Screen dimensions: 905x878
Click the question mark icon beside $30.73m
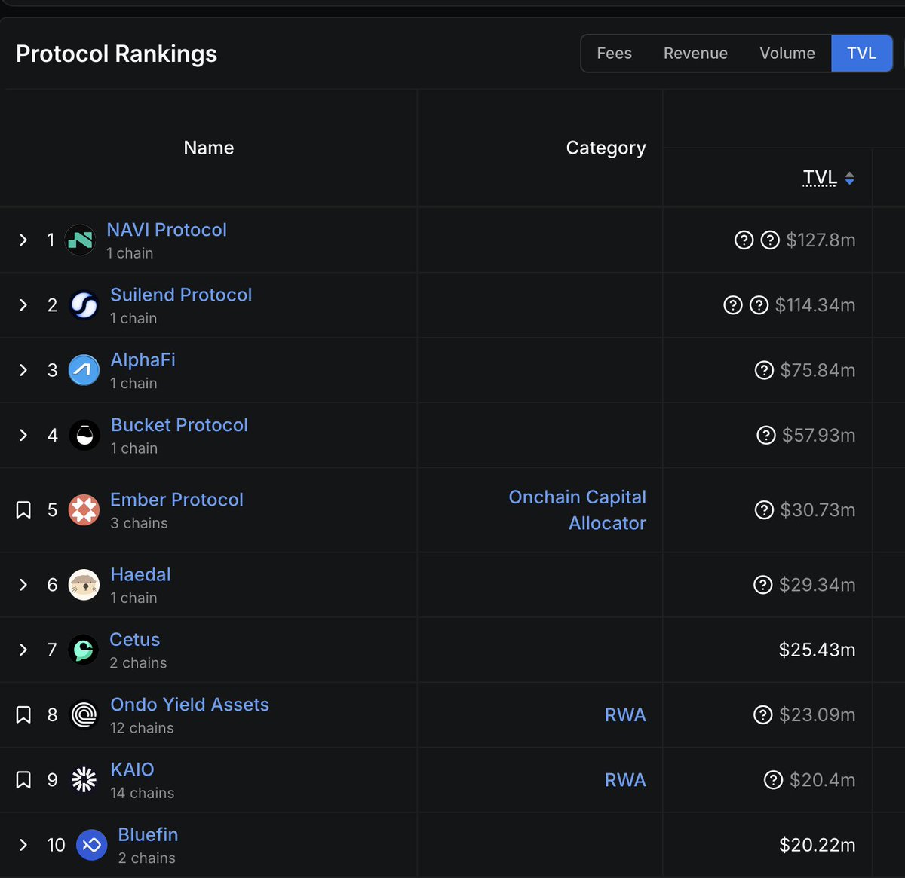764,510
